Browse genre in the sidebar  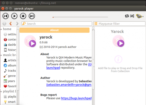point(10,76)
